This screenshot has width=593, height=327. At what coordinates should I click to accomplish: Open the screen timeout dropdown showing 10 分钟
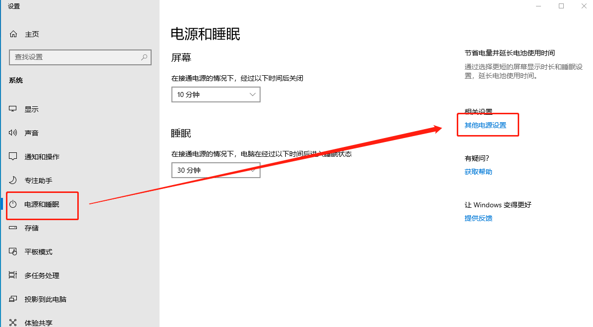coord(216,94)
